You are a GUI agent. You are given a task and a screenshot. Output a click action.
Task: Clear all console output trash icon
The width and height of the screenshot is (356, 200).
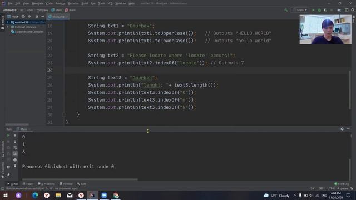[15, 166]
